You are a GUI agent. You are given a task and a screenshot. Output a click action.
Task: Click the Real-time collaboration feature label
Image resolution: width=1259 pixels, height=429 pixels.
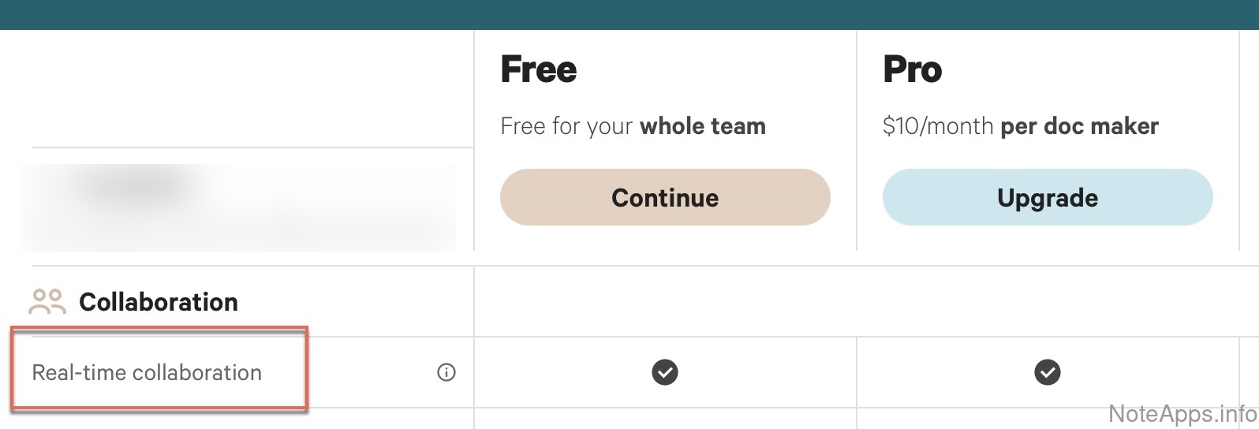click(x=147, y=372)
